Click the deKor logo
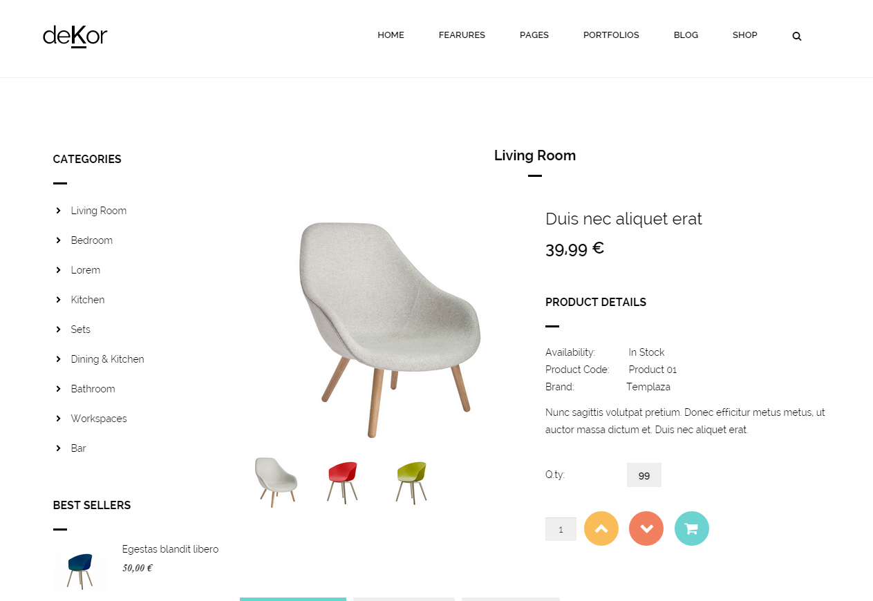The height and width of the screenshot is (601, 873). tap(75, 36)
